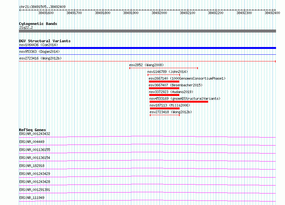Click the nsv3372923 (Audano2019) red bar
This screenshot has width=285, height=205.
click(x=164, y=95)
